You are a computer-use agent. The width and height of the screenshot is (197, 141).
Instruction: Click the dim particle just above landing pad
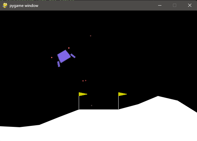pyautogui.click(x=92, y=106)
